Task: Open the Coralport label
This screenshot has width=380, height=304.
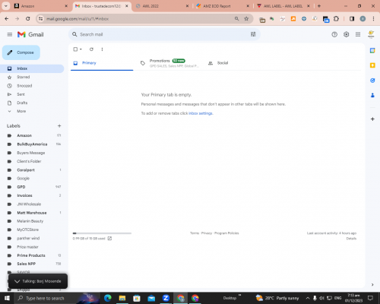Action: [32, 170]
